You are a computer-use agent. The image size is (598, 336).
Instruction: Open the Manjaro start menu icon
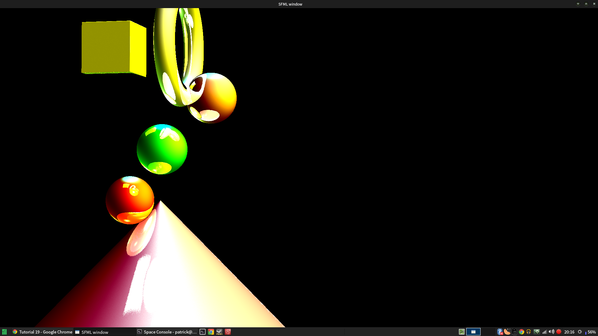(4, 332)
